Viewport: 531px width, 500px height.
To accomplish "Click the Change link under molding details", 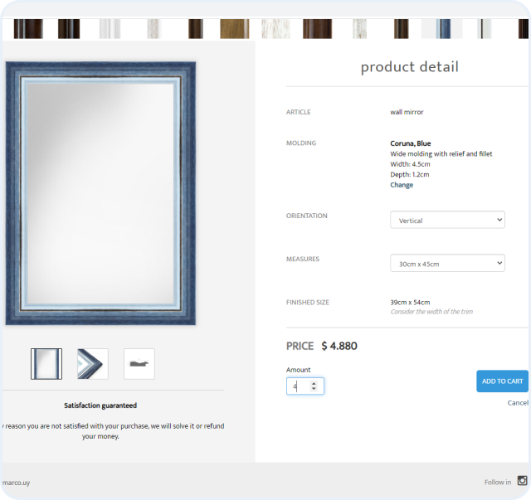I will (x=402, y=185).
